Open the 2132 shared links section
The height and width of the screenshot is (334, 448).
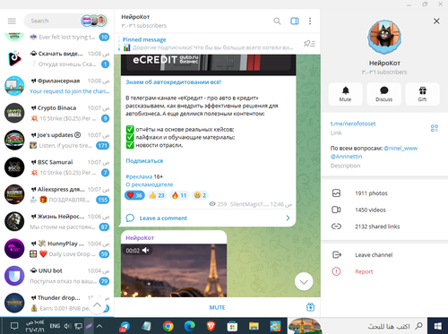384,227
